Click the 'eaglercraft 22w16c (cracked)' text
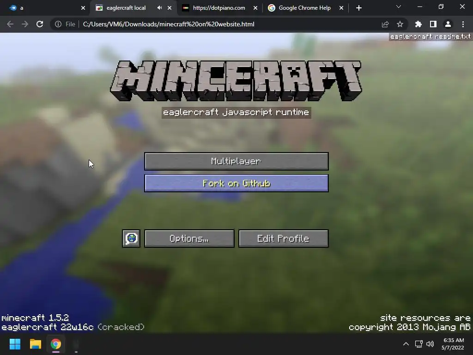Image resolution: width=473 pixels, height=355 pixels. (x=73, y=327)
